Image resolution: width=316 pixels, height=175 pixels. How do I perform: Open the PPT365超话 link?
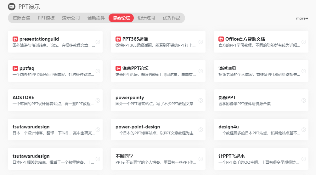[135, 39]
